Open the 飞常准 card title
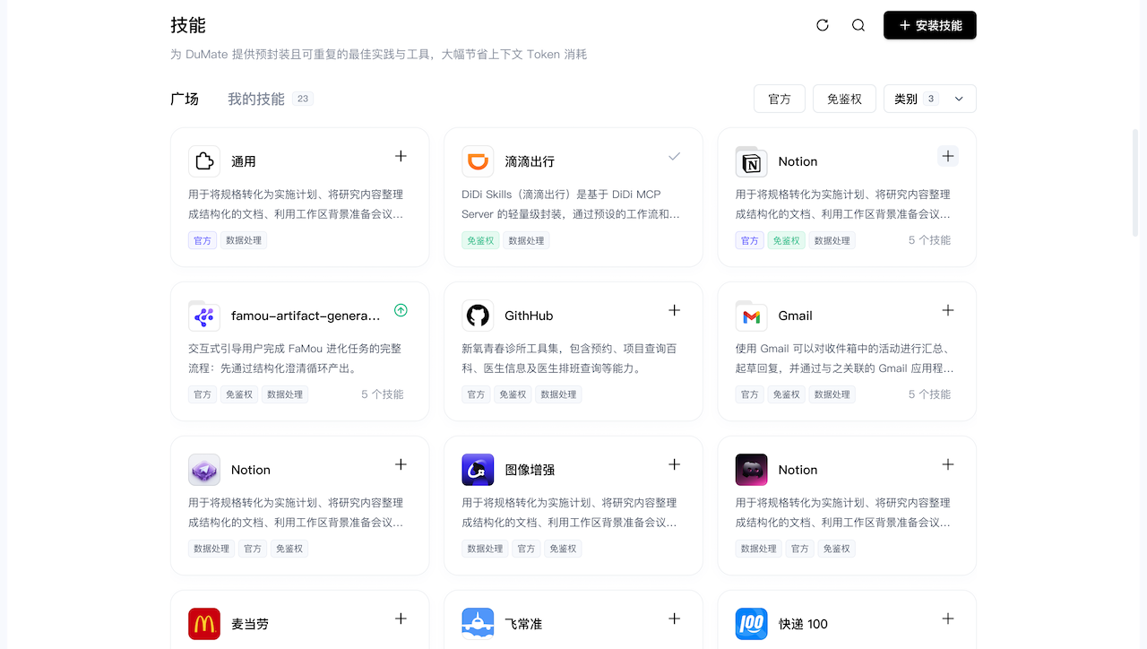Viewport: 1147px width, 649px height. point(523,624)
